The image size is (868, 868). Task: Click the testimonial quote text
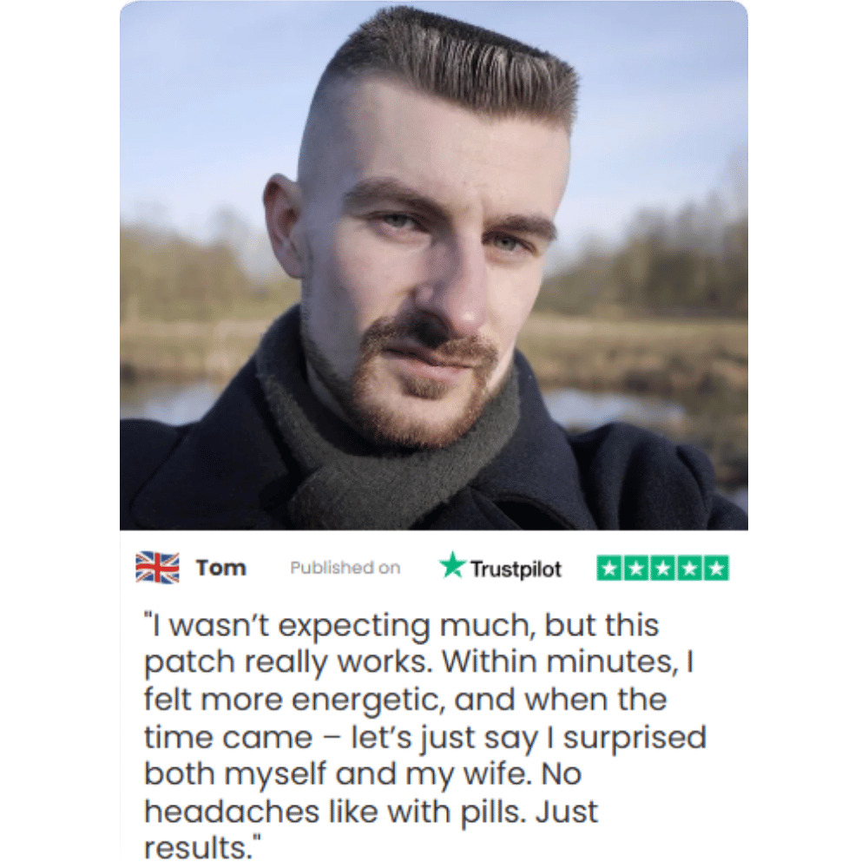425,736
